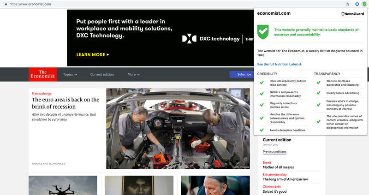
Task: Click 'Current edition' sidebar heading
Action: [x=277, y=140]
